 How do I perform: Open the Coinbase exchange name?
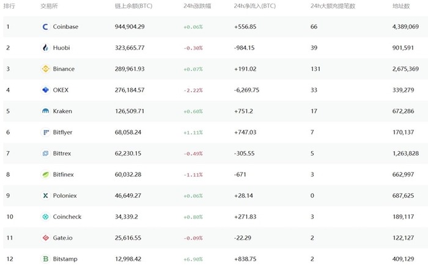(65, 27)
